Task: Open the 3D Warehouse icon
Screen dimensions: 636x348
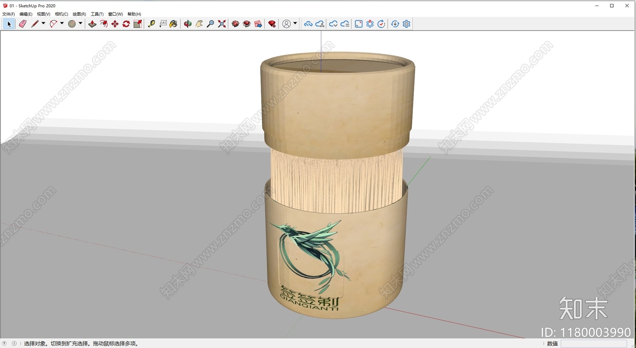Action: point(235,24)
